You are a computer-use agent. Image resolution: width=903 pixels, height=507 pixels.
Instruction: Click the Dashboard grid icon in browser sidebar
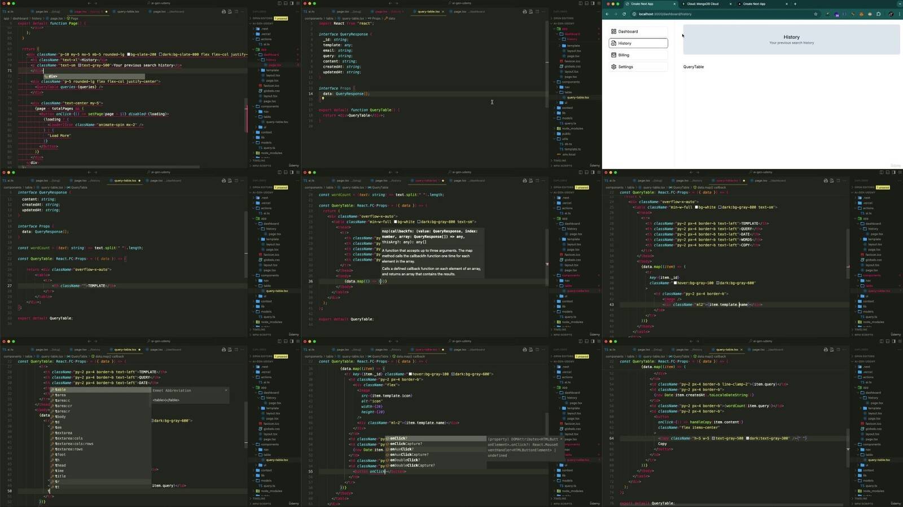click(613, 32)
